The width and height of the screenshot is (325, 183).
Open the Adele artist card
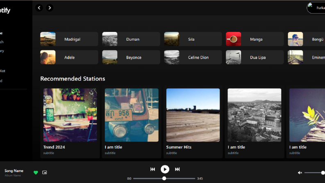[69, 57]
